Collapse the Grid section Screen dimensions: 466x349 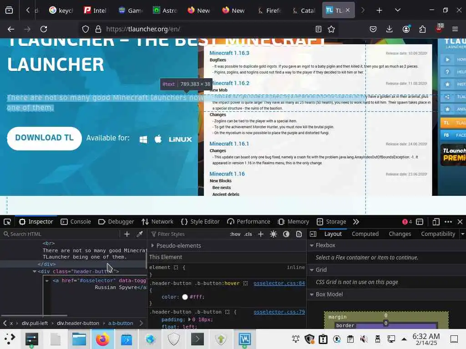312,270
